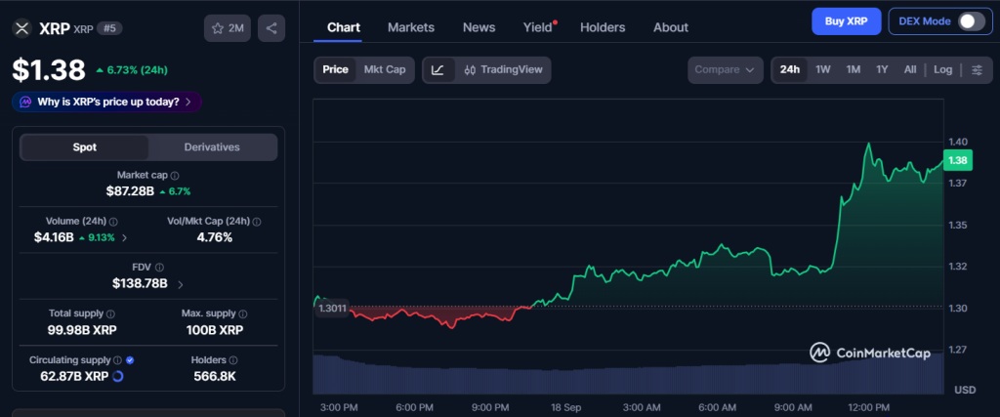1000x417 pixels.
Task: Open the Markets tab
Action: pos(411,27)
